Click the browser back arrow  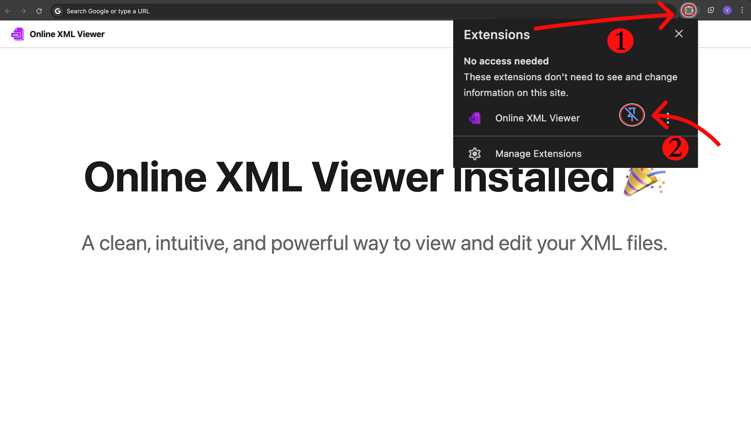tap(8, 11)
